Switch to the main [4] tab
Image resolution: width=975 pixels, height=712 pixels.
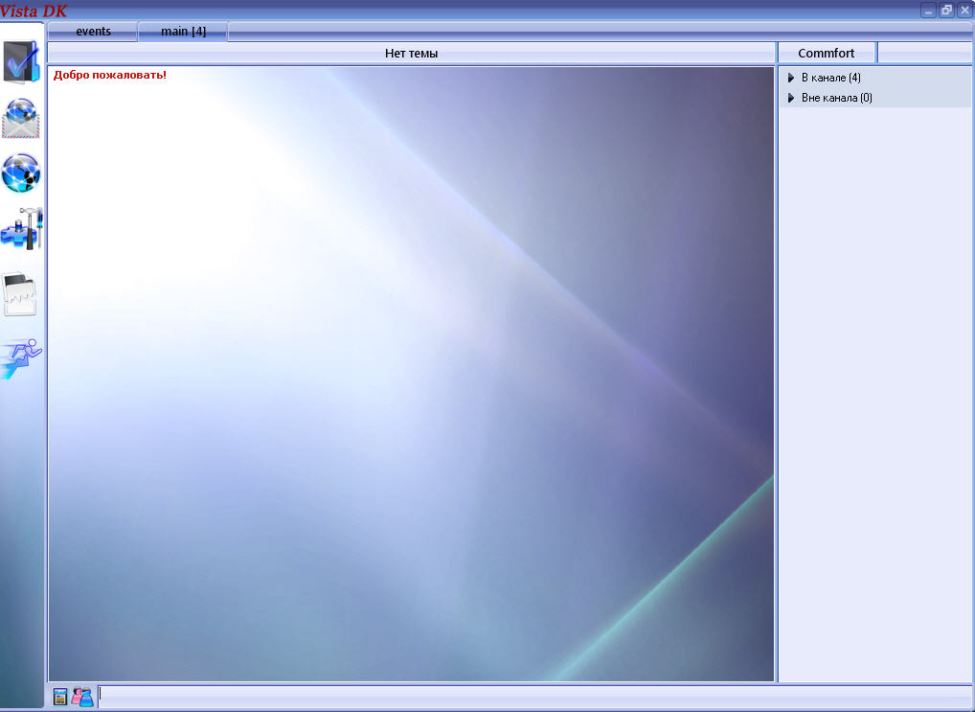click(x=184, y=31)
